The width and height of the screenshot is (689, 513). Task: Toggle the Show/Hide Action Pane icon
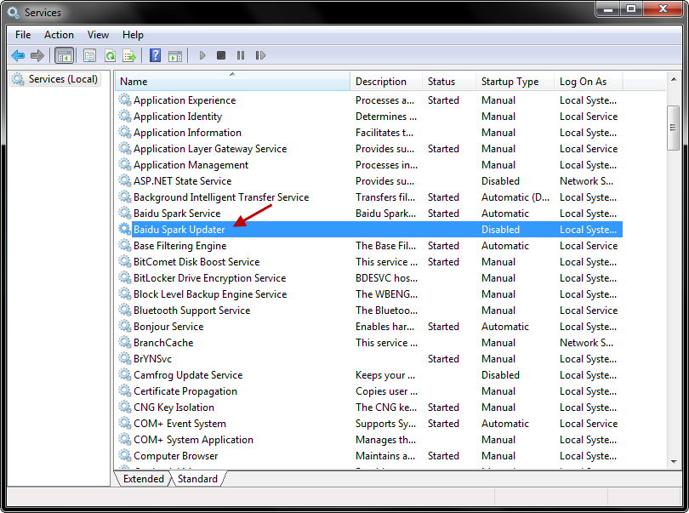pos(175,55)
